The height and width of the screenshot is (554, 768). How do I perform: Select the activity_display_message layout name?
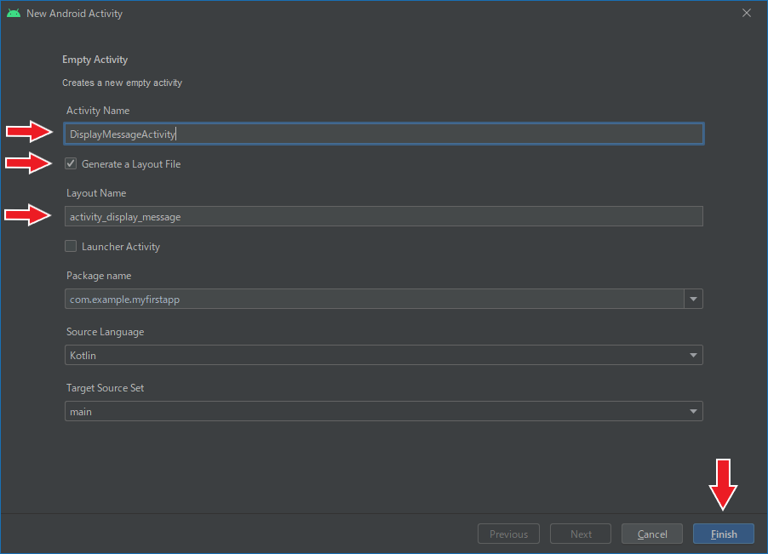tap(124, 216)
